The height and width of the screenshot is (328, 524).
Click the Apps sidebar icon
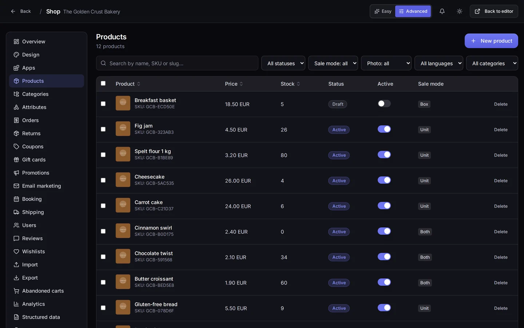pos(16,68)
